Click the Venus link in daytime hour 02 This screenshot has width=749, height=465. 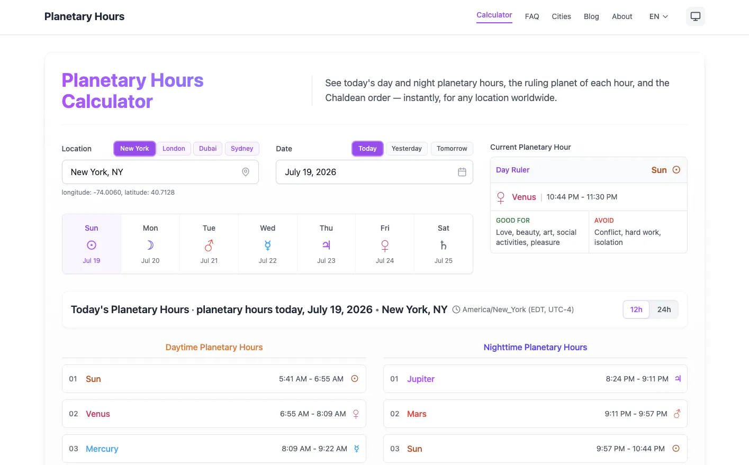[98, 414]
